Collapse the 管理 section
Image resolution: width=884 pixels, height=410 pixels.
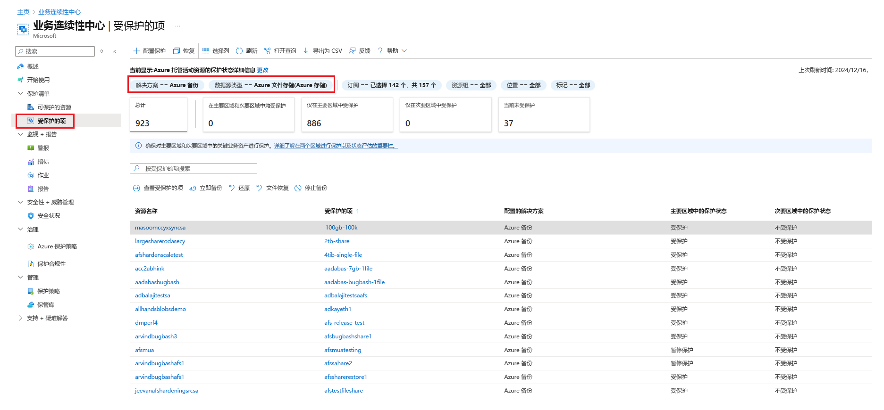[x=20, y=278]
